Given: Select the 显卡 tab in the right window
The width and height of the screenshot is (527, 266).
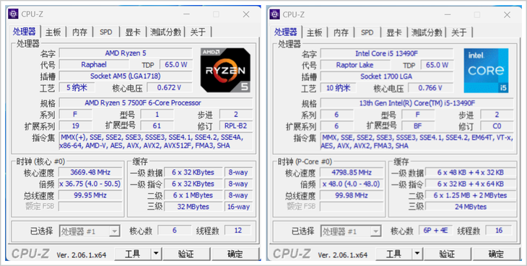Looking at the screenshot, I should pos(394,32).
